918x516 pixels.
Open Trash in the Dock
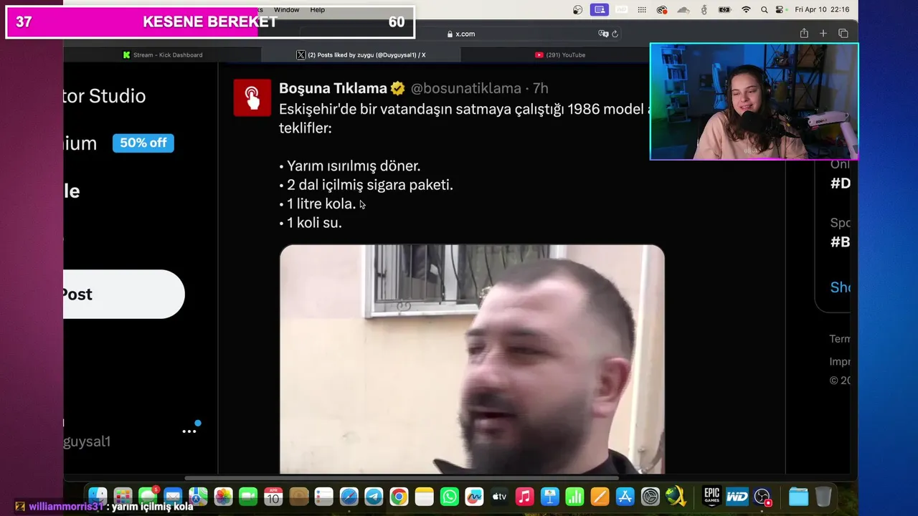(x=823, y=497)
